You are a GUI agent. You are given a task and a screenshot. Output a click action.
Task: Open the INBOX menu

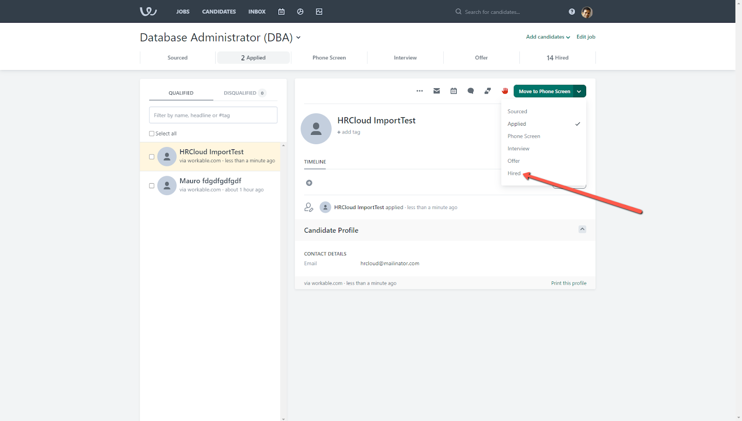click(x=257, y=12)
